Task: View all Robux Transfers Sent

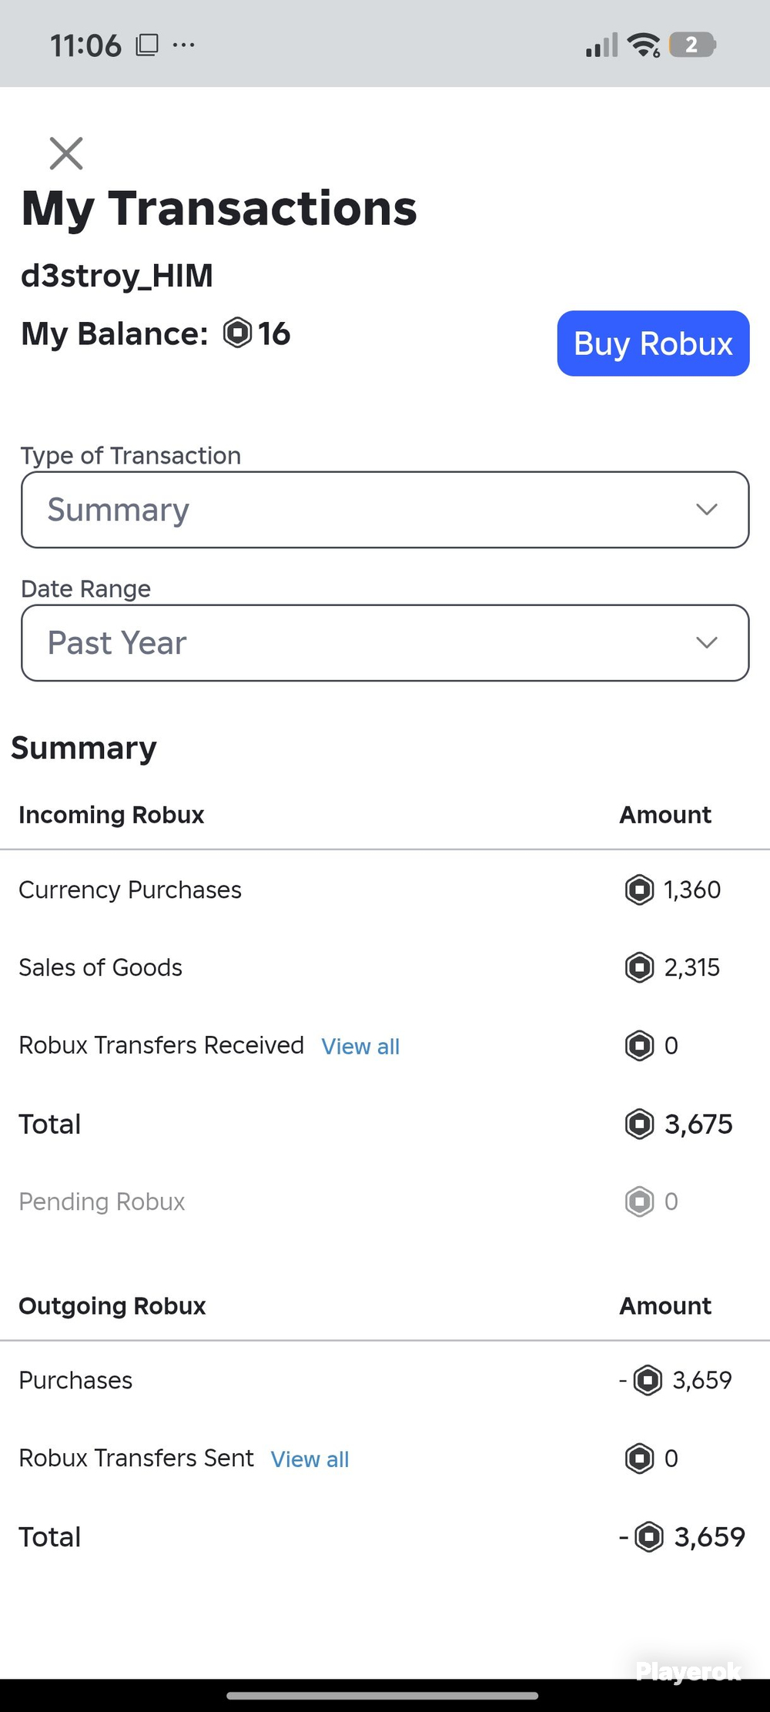Action: coord(310,1459)
